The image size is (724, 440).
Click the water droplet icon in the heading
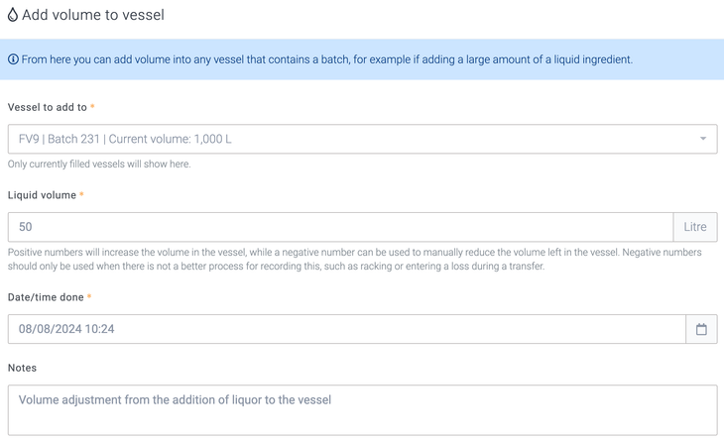coord(13,16)
